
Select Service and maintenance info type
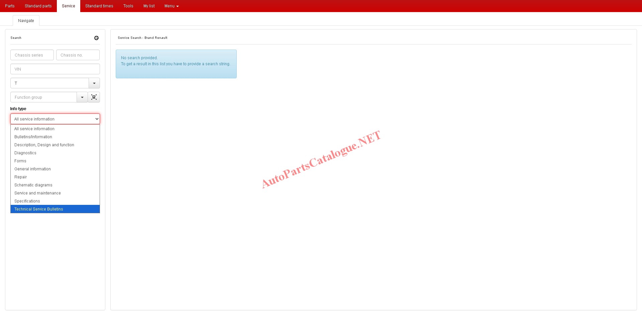(37, 193)
